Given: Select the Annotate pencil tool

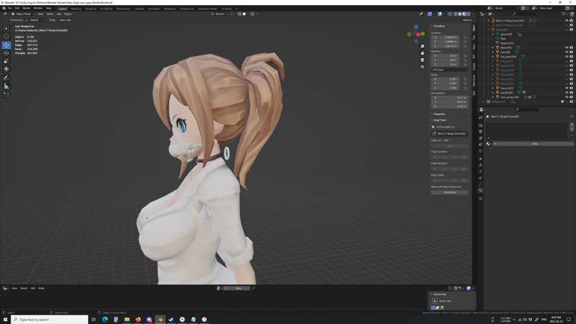Looking at the screenshot, I should pos(6,78).
